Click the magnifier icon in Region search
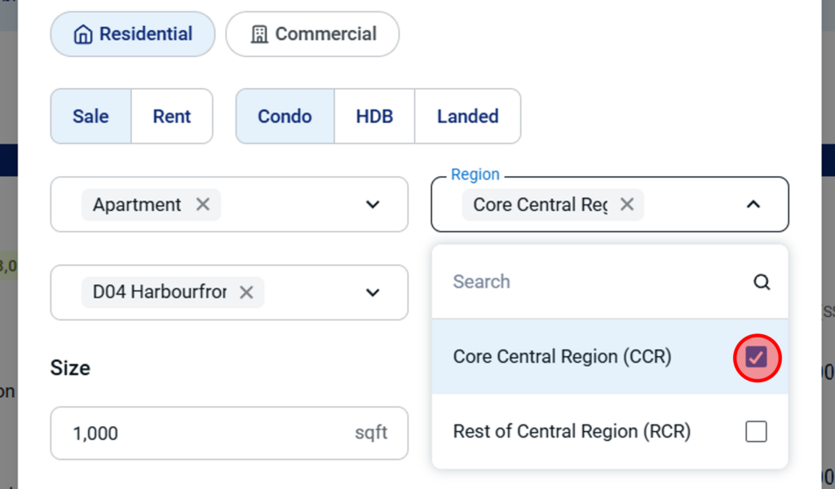The width and height of the screenshot is (835, 489). tap(762, 282)
